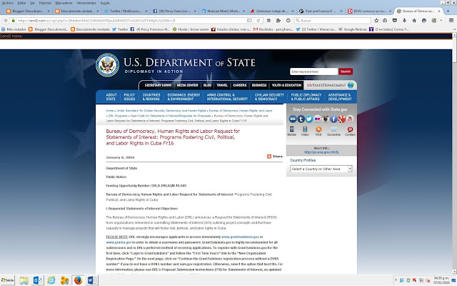The height and width of the screenshot is (286, 457).
Task: Open the Google+ icon in Stay Connected
Action: coord(342,119)
